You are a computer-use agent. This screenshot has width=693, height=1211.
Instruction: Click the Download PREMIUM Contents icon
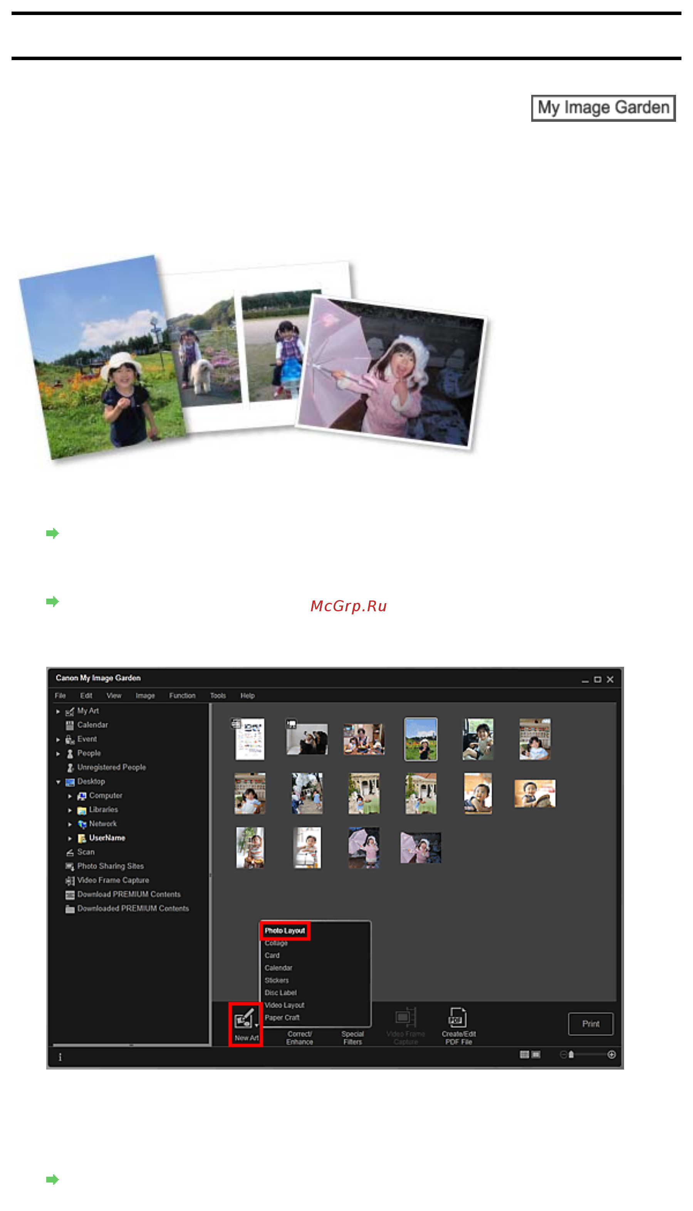[69, 895]
